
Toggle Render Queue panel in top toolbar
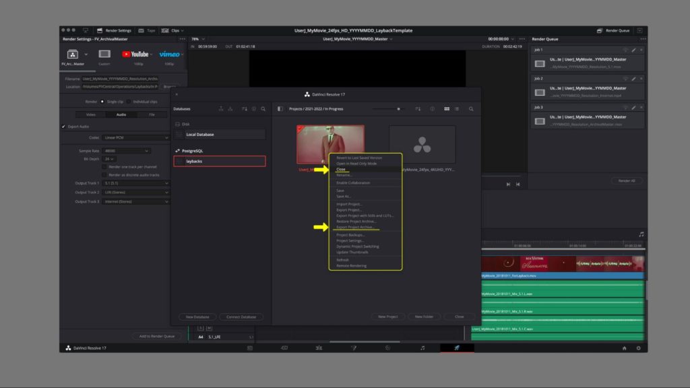pos(613,30)
